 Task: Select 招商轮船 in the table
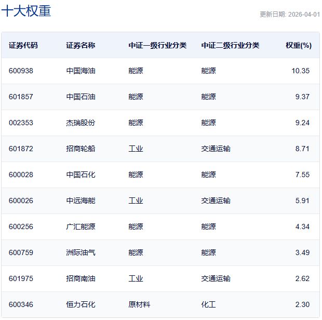pos(81,149)
